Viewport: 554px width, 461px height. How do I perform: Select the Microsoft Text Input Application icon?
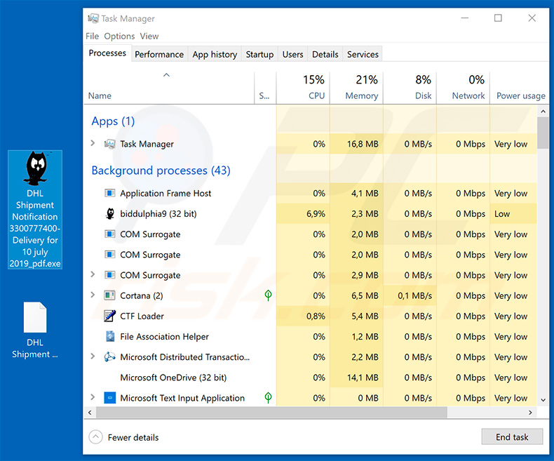click(x=109, y=398)
